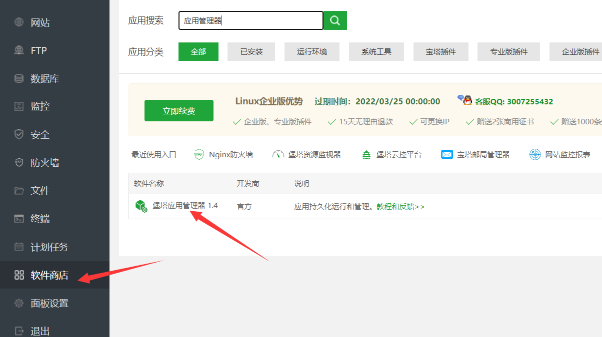Click the globe icon next to 网站

point(19,22)
